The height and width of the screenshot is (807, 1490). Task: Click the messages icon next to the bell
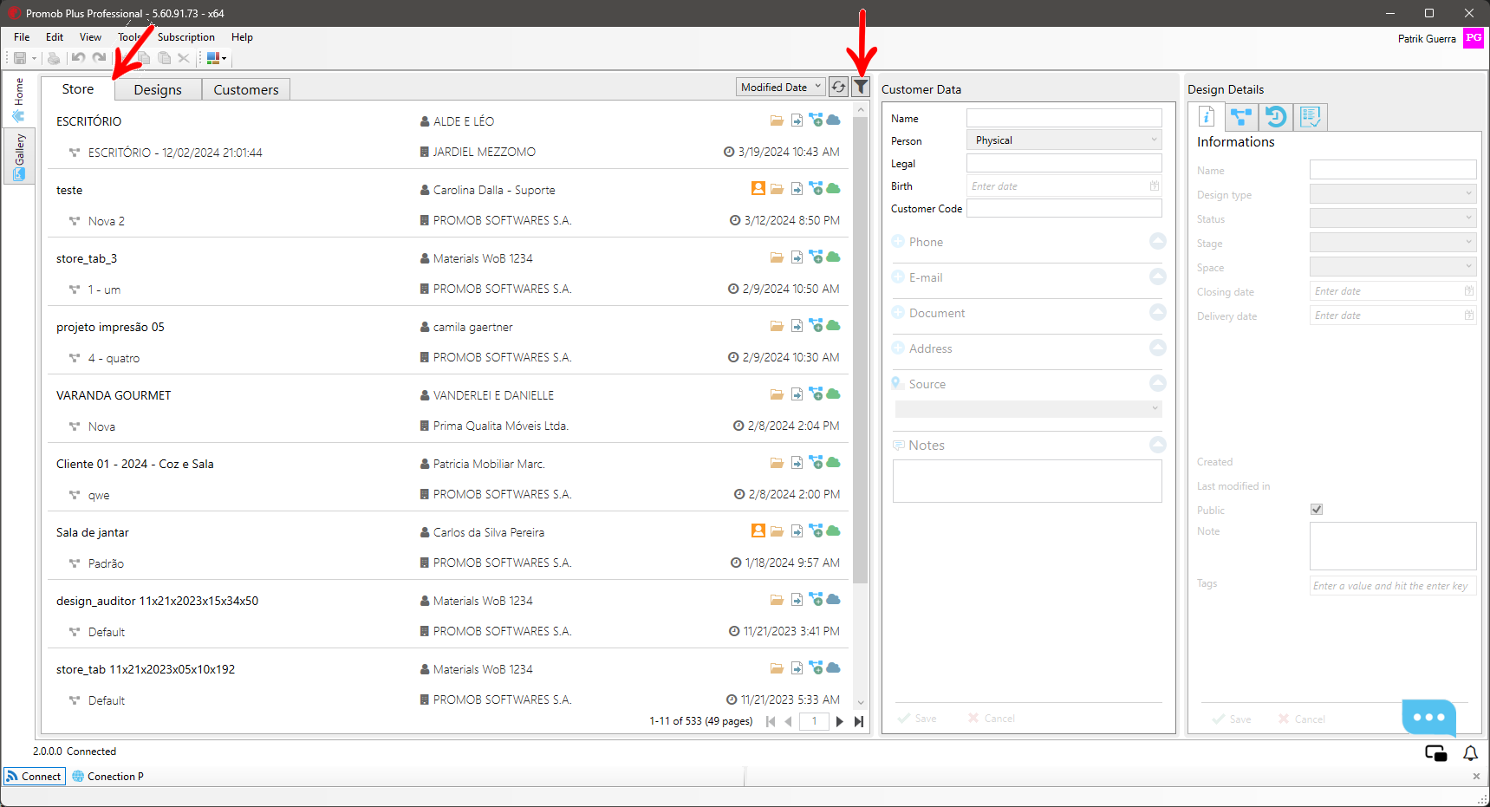pos(1436,753)
